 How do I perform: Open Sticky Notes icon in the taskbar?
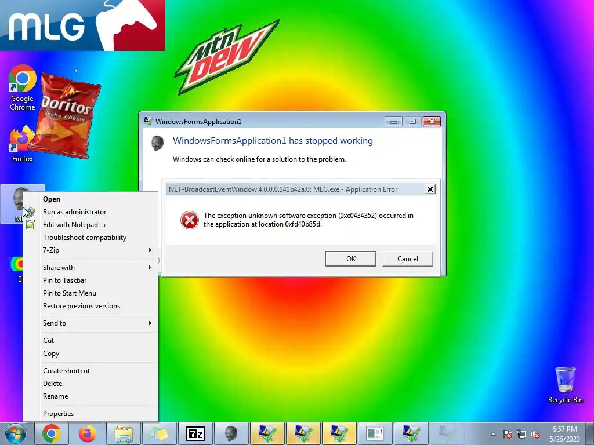pos(159,433)
